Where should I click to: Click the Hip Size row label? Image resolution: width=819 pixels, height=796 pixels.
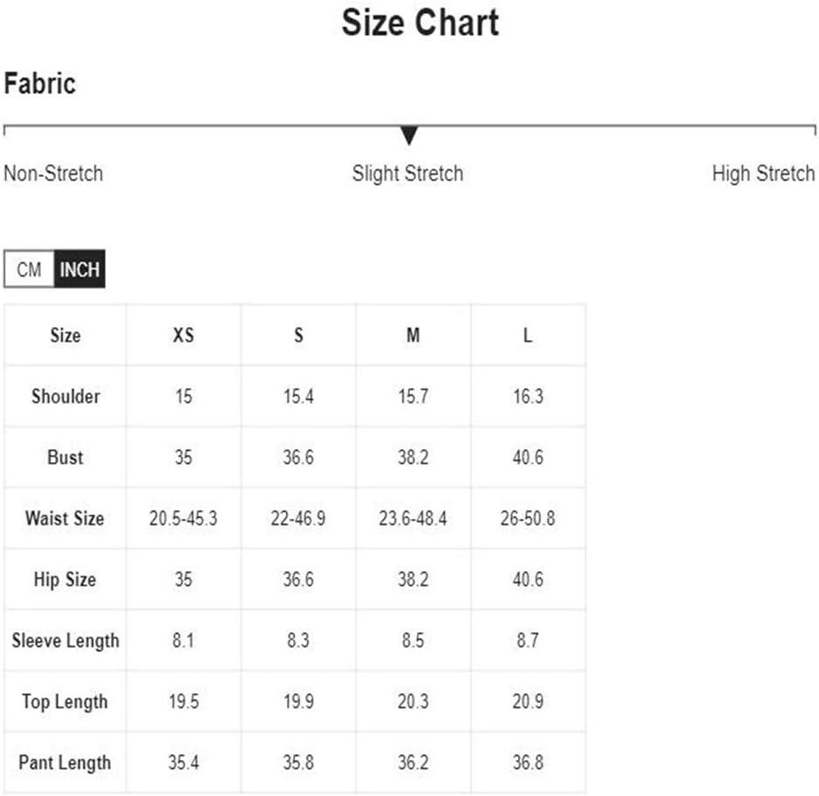pos(65,580)
